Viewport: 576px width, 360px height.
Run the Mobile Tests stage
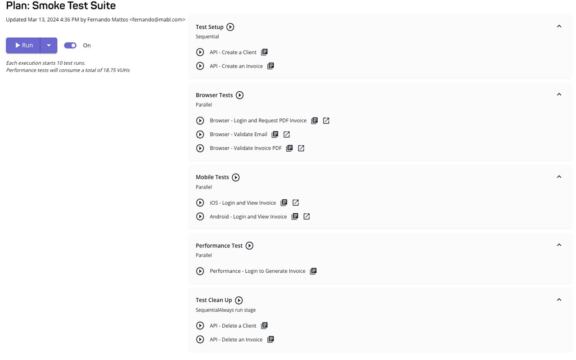click(236, 177)
